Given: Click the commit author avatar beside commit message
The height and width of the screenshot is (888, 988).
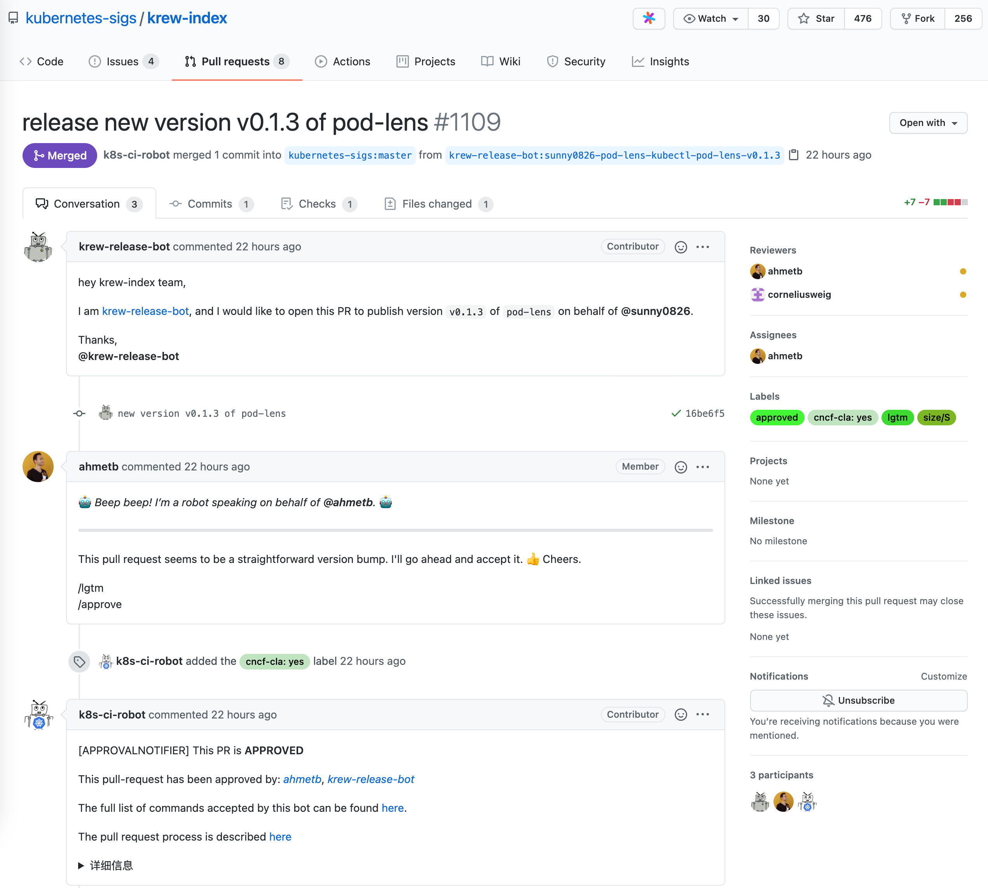Looking at the screenshot, I should tap(105, 413).
